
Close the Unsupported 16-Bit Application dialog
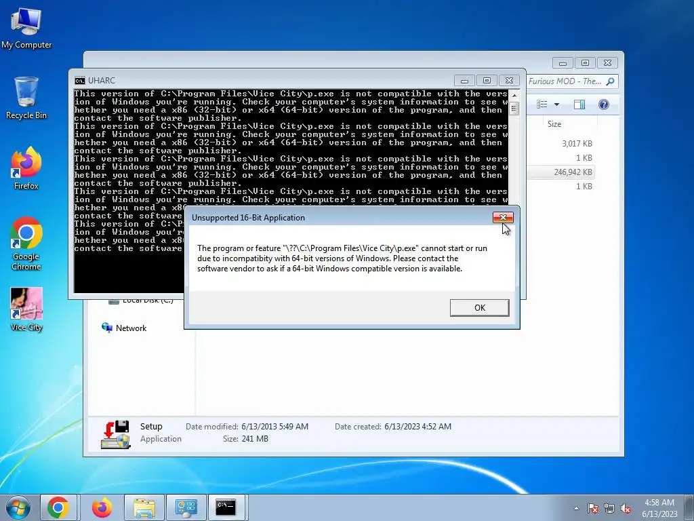[503, 217]
